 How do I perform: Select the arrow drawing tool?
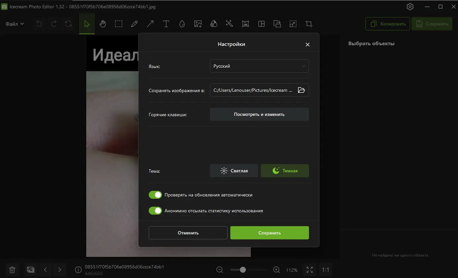point(150,24)
